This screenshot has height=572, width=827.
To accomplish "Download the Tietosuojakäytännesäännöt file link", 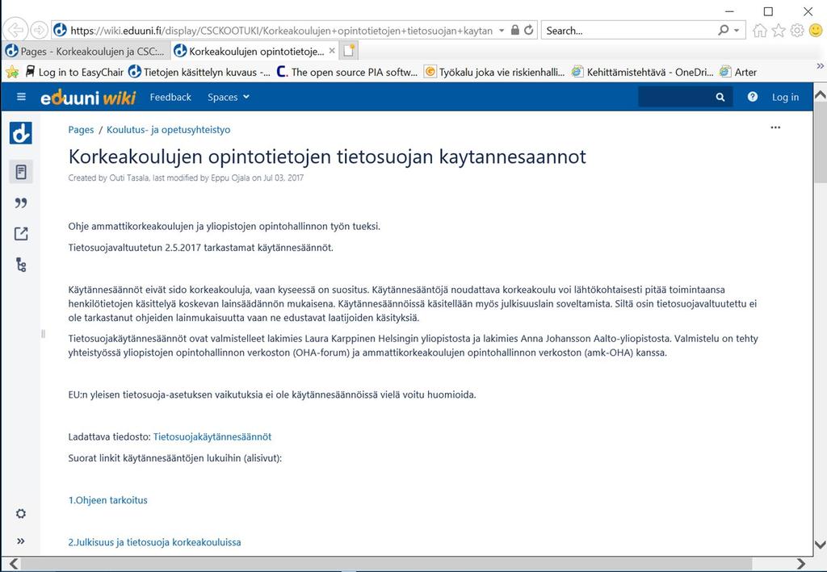I will 212,436.
